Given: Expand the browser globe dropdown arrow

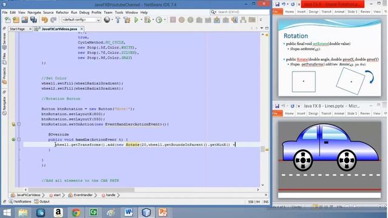Looking at the screenshot, I should [112, 20].
